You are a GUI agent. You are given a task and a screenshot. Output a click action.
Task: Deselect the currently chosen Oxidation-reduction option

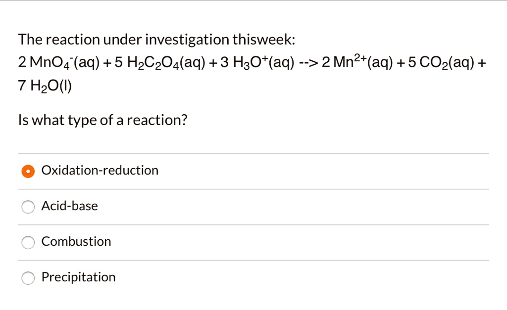pos(28,171)
